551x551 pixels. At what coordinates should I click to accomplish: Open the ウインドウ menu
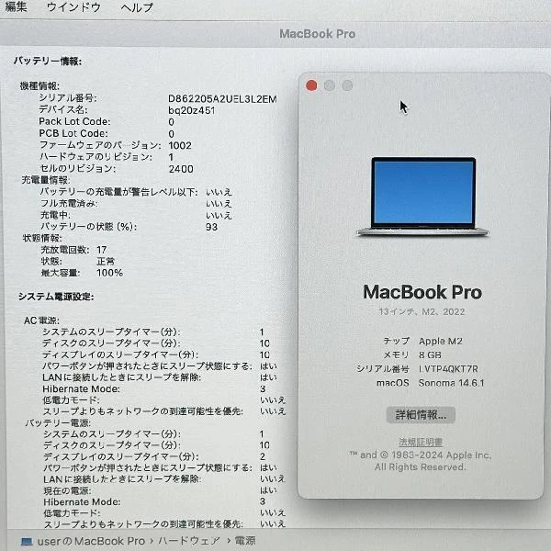point(73,6)
